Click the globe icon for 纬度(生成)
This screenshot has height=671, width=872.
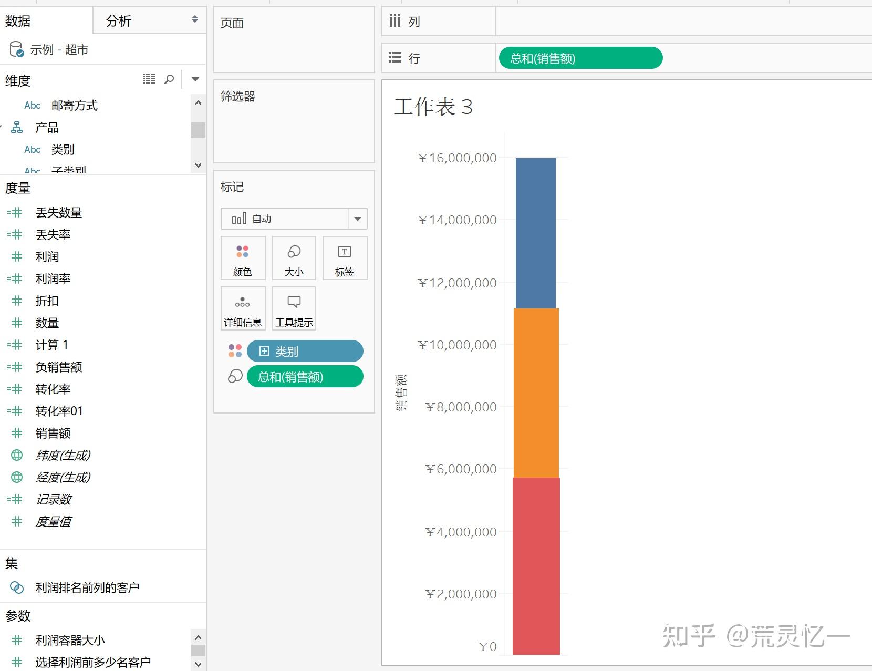tap(17, 456)
